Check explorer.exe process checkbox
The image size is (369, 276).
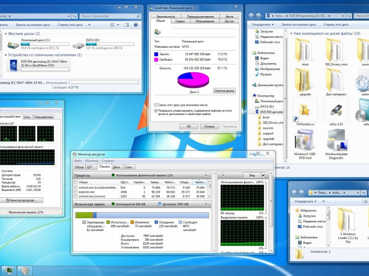pos(76,192)
